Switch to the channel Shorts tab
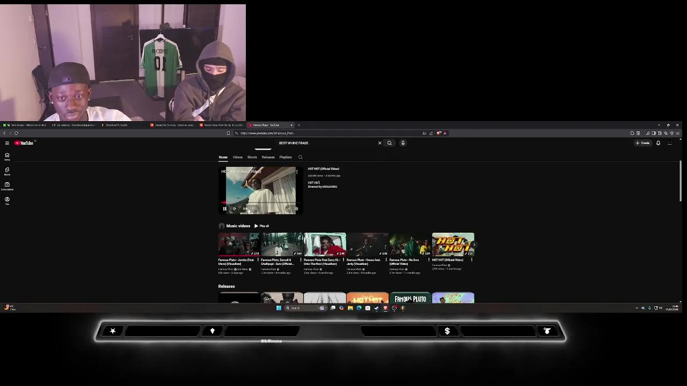Image resolution: width=687 pixels, height=386 pixels. pos(252,157)
